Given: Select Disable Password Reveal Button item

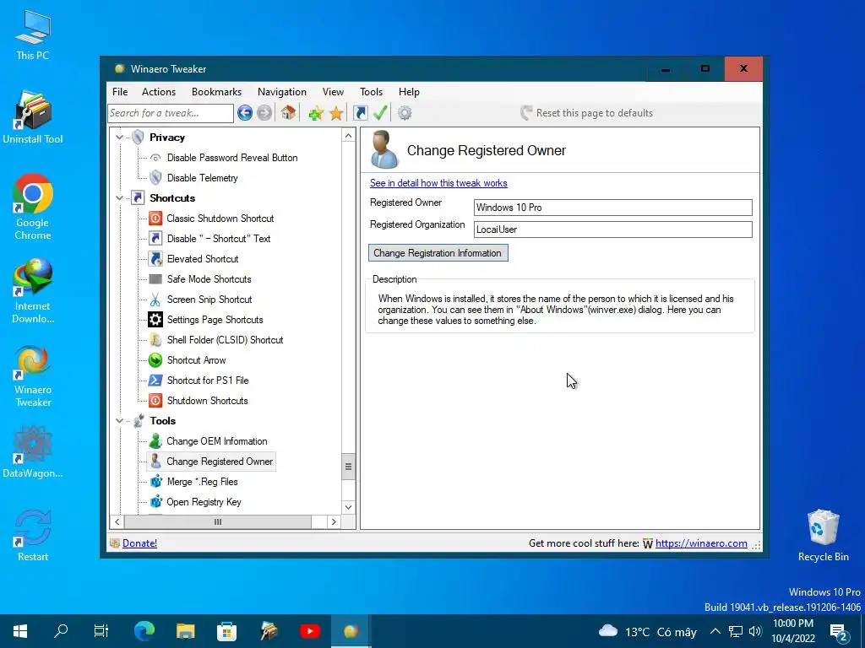Looking at the screenshot, I should point(232,158).
